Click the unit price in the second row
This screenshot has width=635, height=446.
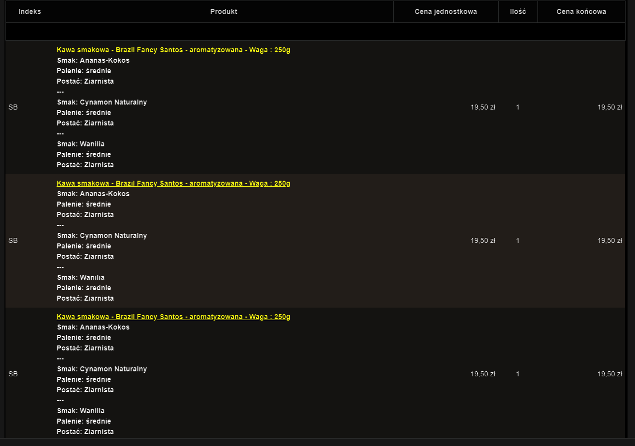point(483,240)
